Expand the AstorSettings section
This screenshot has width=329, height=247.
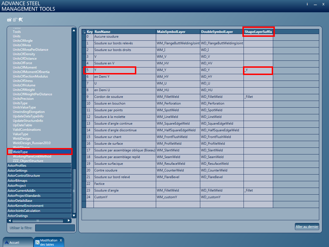pos(39,171)
